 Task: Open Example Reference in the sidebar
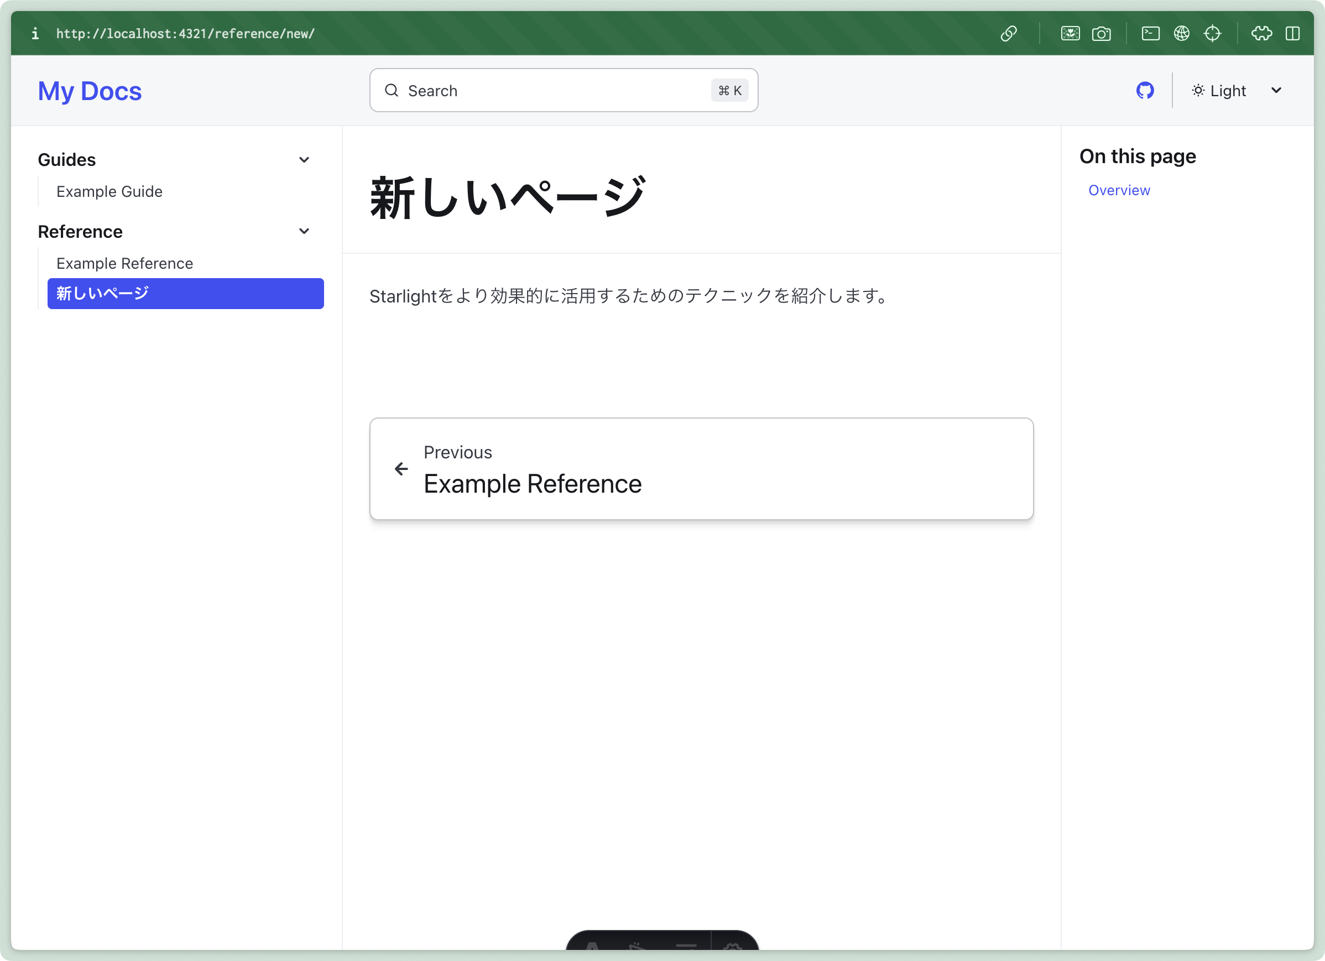click(124, 263)
